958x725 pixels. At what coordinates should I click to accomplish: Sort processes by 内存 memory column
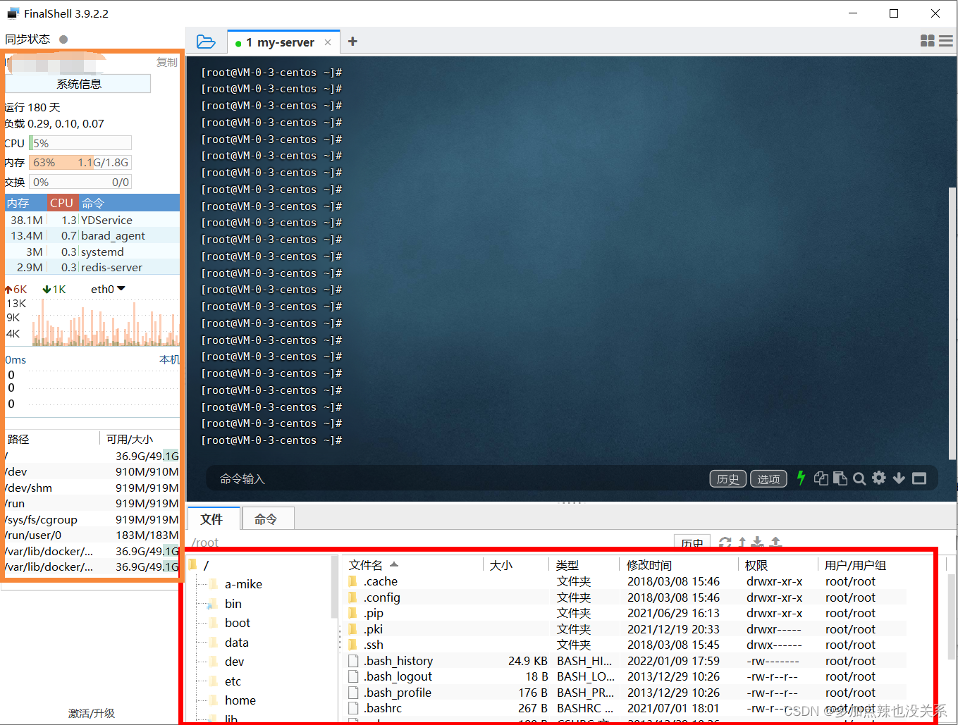point(26,203)
